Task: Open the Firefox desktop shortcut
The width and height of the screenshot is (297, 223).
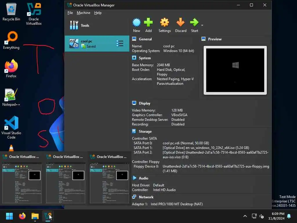Action: pyautogui.click(x=11, y=69)
